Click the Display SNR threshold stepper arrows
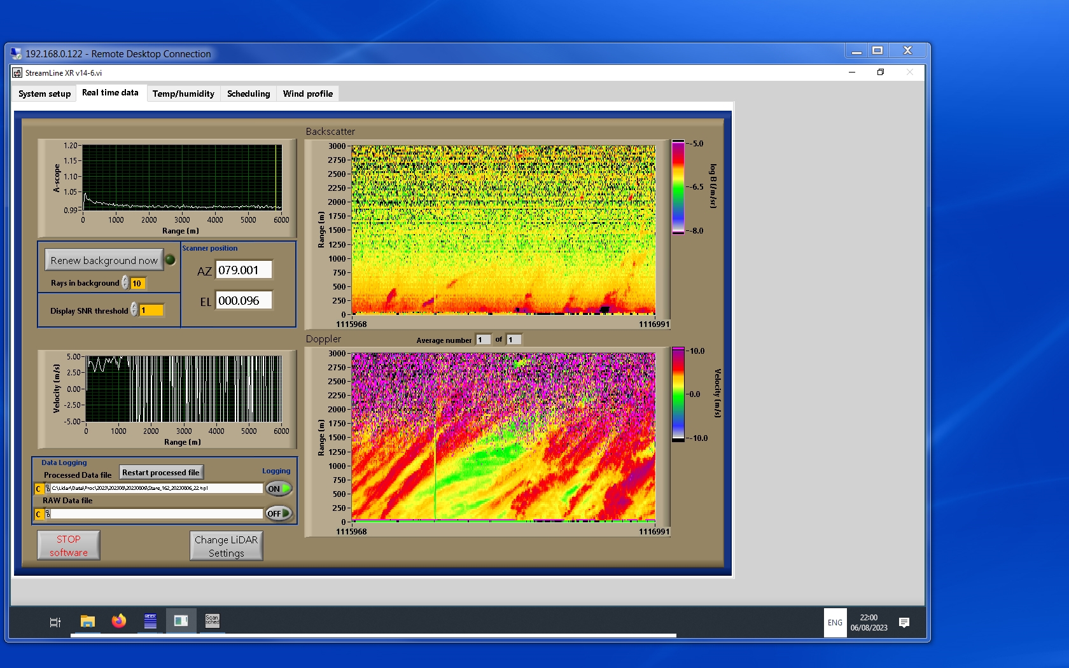Screen dimensions: 1069x668 pyautogui.click(x=134, y=310)
